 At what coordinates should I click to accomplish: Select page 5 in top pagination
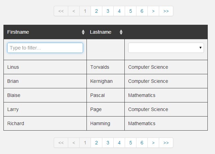point(131,11)
